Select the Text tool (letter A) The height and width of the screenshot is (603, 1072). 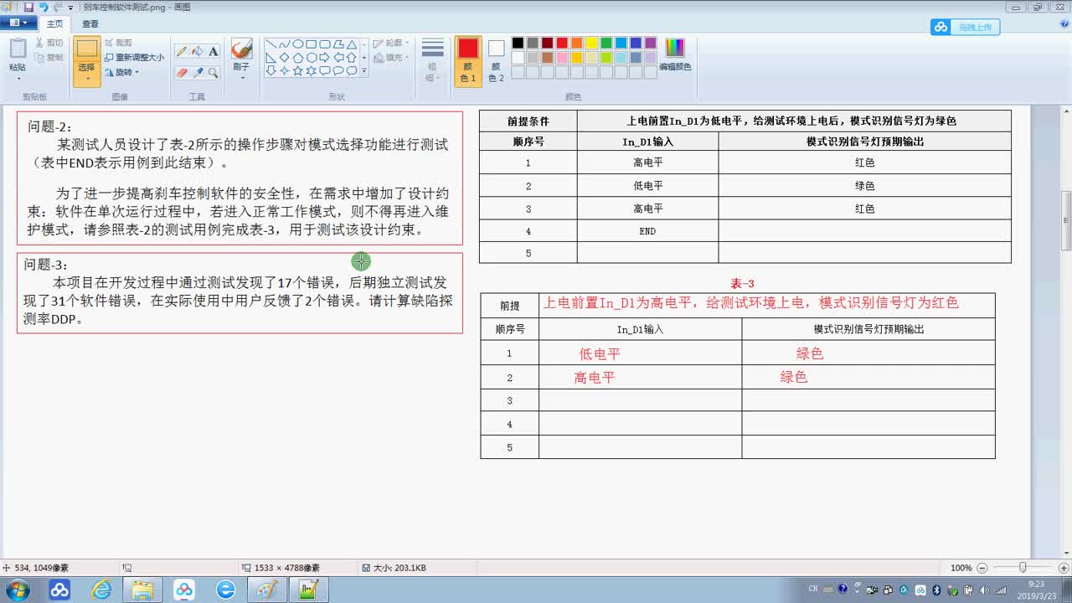214,51
